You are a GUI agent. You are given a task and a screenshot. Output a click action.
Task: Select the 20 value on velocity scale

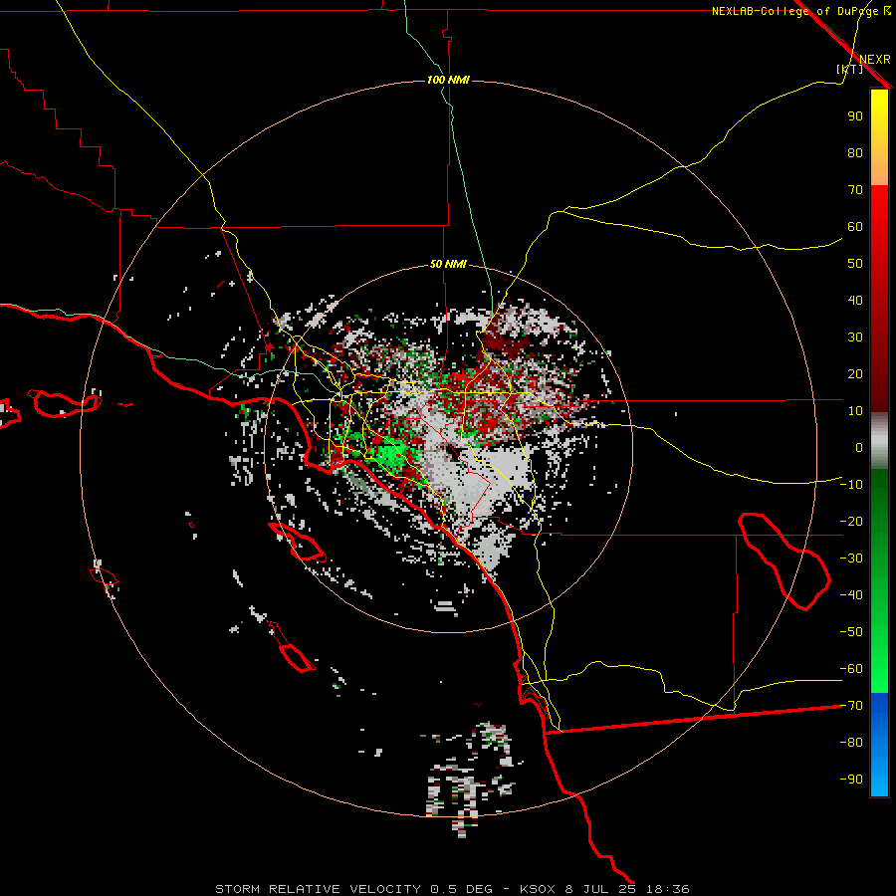click(855, 373)
